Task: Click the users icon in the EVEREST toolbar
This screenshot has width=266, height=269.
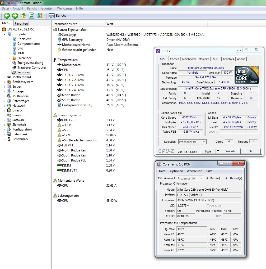Action: 40,16
